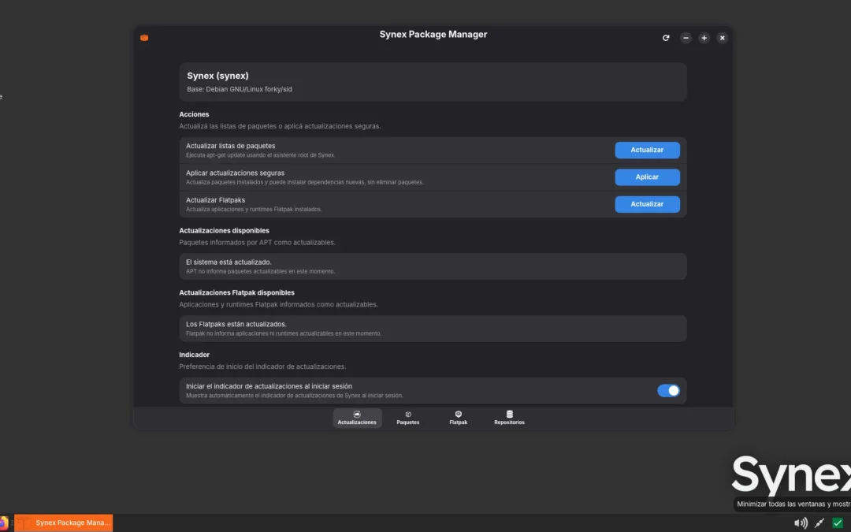This screenshot has width=851, height=532.
Task: Click the 'Acciones' section heading
Action: pyautogui.click(x=194, y=114)
